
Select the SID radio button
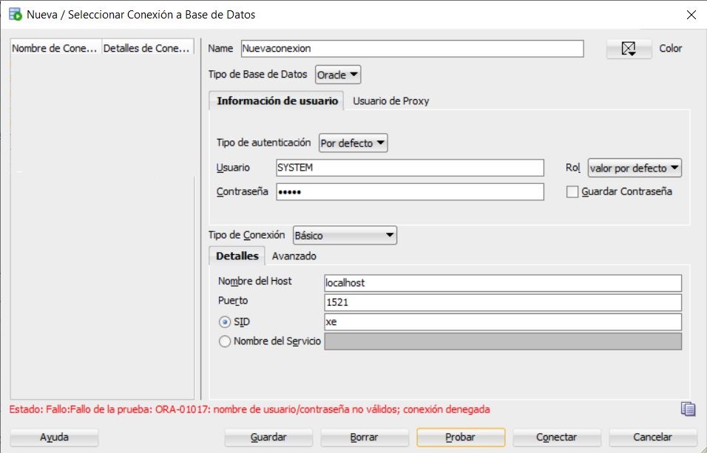tap(225, 322)
